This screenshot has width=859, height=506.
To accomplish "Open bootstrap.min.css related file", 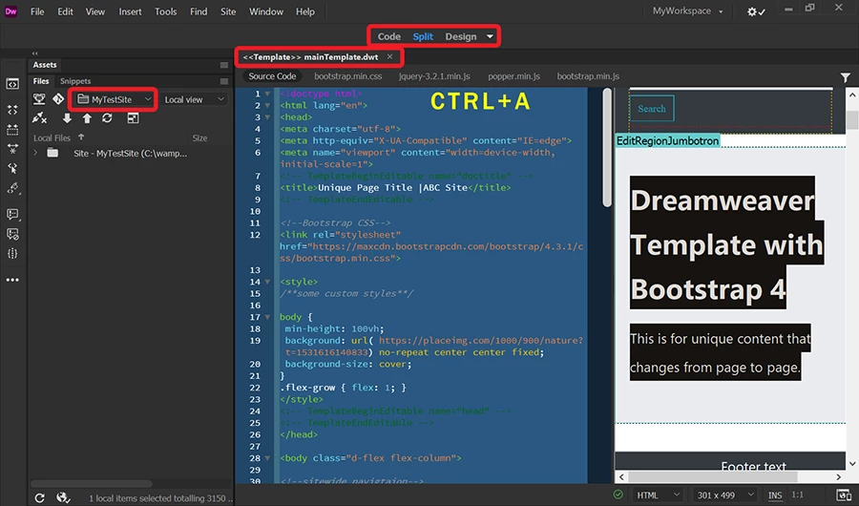I will [x=347, y=76].
